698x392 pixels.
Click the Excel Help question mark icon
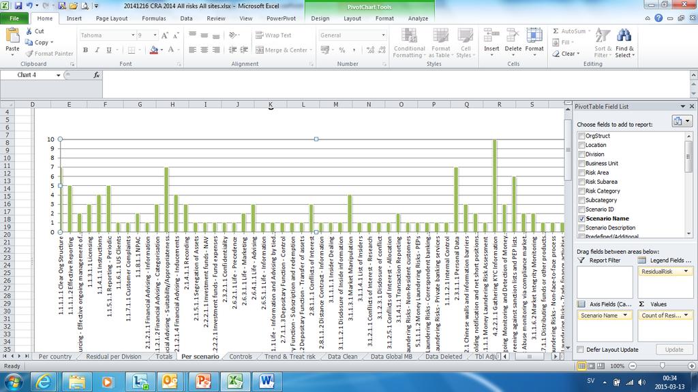pyautogui.click(x=658, y=18)
